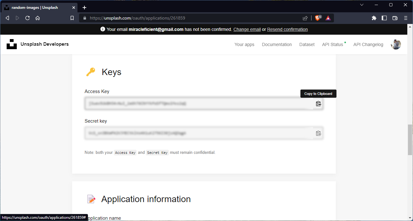Click the Unsplash logo in the header
This screenshot has height=221, width=413.
pyautogui.click(x=12, y=44)
